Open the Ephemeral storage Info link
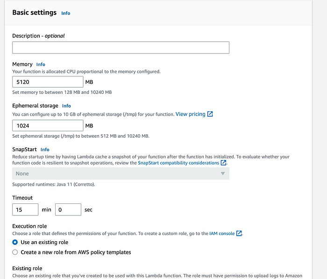This screenshot has height=279, width=327. [x=66, y=106]
